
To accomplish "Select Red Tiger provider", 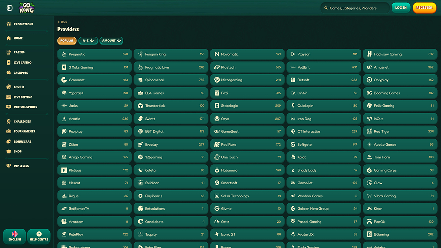I will click(400, 131).
